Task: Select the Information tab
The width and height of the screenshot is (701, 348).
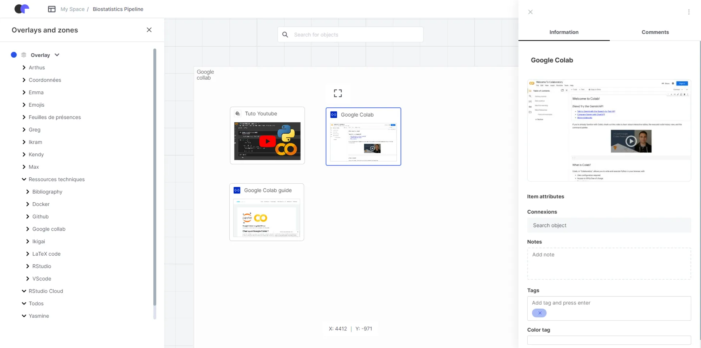Action: (x=564, y=32)
